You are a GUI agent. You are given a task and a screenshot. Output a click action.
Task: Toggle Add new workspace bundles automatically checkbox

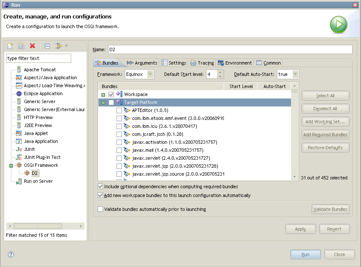click(x=100, y=195)
